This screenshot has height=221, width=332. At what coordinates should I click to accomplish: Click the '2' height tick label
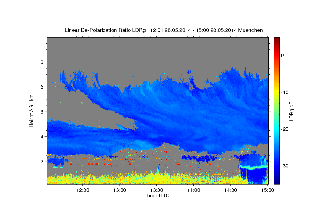(42, 161)
